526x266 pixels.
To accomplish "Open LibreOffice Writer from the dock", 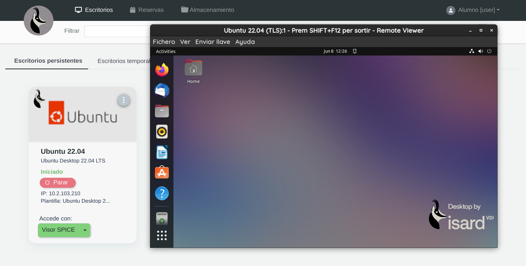I will click(x=162, y=152).
